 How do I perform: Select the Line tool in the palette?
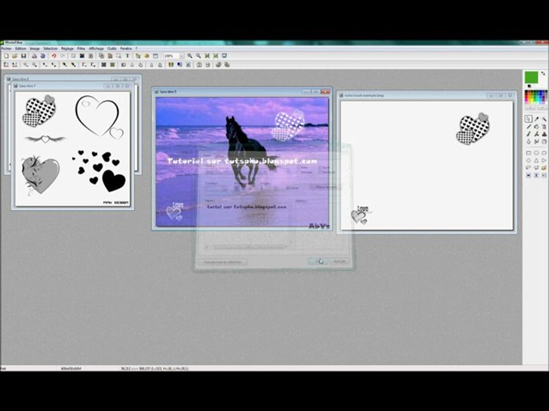[528, 127]
